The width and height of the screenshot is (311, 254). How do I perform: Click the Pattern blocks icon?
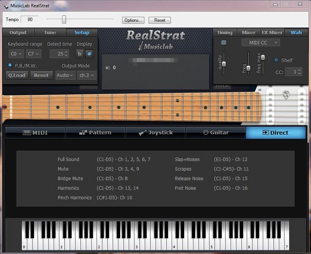tap(83, 133)
